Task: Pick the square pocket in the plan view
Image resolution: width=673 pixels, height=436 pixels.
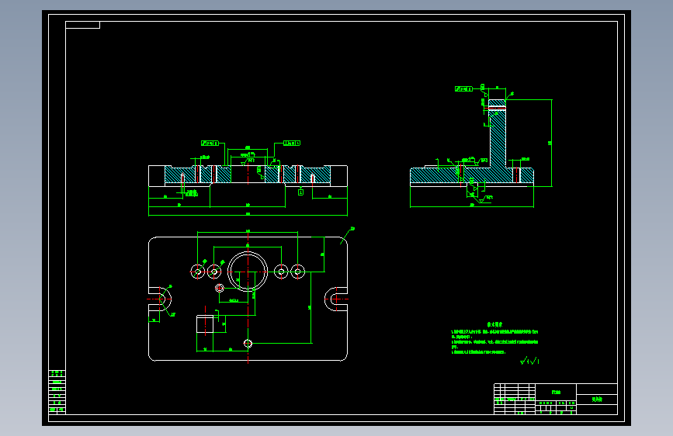Action: click(205, 324)
